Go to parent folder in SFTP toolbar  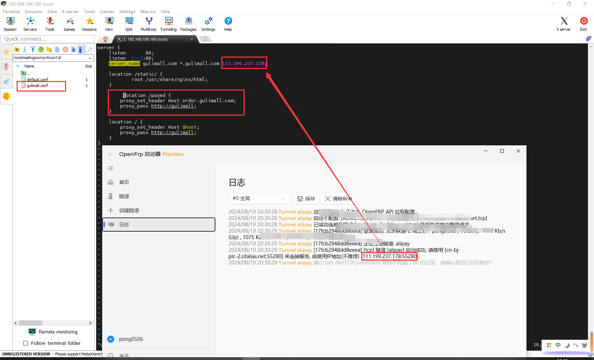[17, 50]
